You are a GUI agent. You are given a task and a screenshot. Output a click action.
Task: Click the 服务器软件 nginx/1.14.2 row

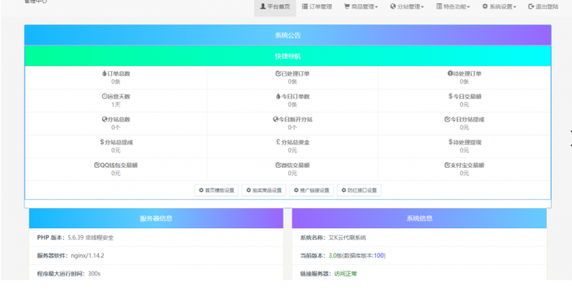(x=156, y=255)
